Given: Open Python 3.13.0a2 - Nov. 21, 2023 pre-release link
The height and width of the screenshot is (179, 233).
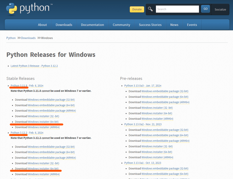Looking at the screenshot, I should coord(143,124).
